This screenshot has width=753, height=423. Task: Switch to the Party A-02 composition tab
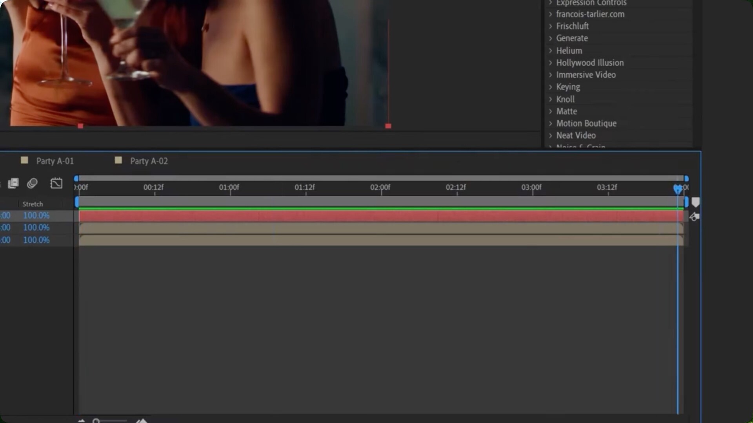pyautogui.click(x=149, y=161)
